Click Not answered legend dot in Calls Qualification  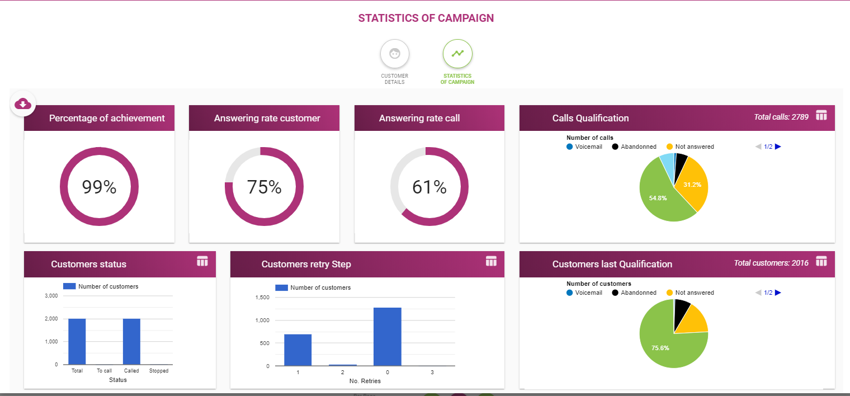[670, 147]
